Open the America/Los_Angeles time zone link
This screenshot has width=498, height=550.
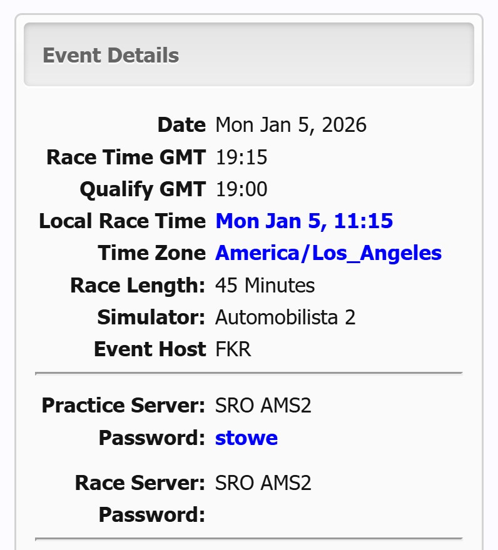[328, 253]
